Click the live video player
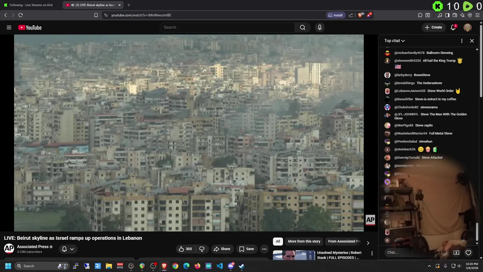 tap(189, 133)
